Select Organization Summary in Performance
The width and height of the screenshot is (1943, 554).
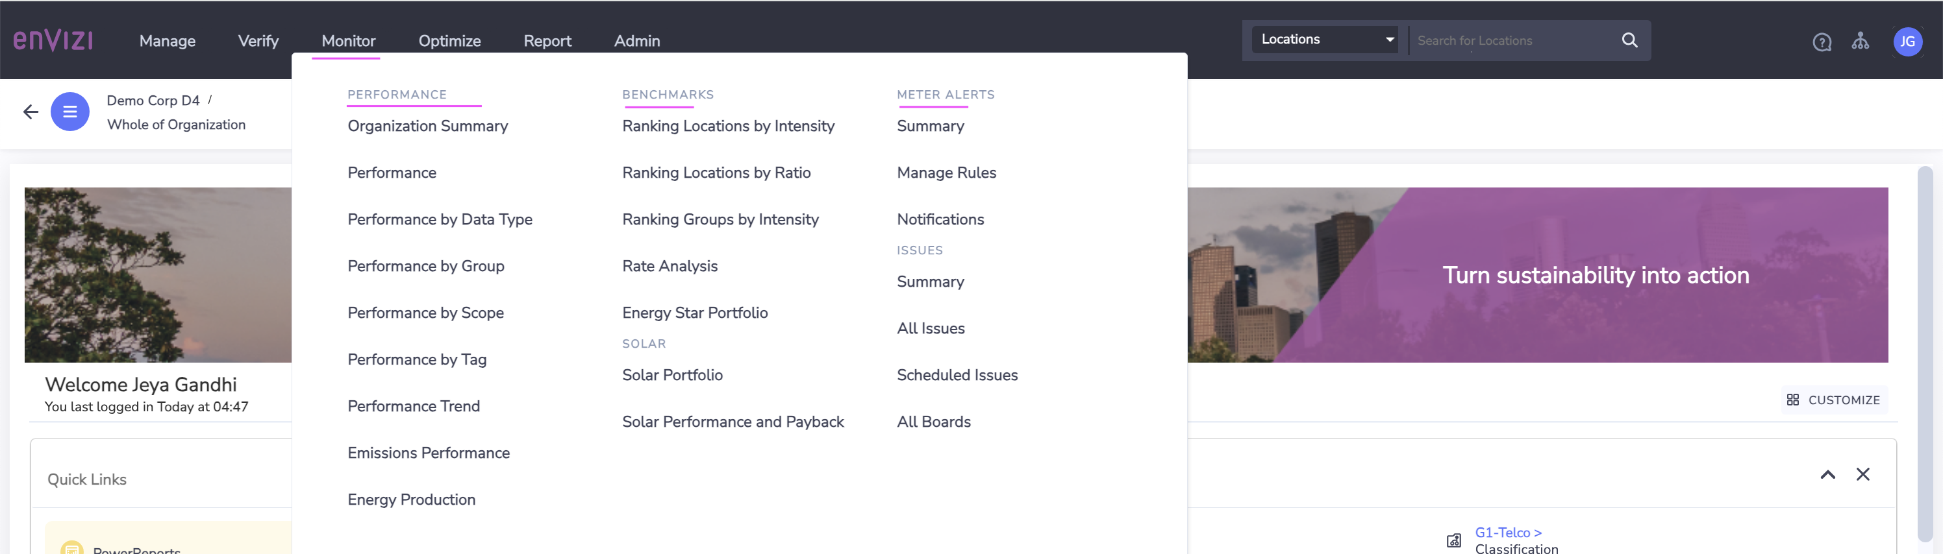pos(427,126)
